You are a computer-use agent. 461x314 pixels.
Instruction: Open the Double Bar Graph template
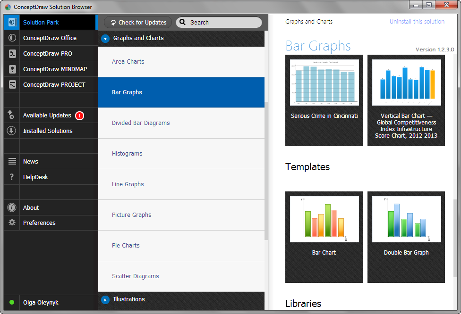406,237
